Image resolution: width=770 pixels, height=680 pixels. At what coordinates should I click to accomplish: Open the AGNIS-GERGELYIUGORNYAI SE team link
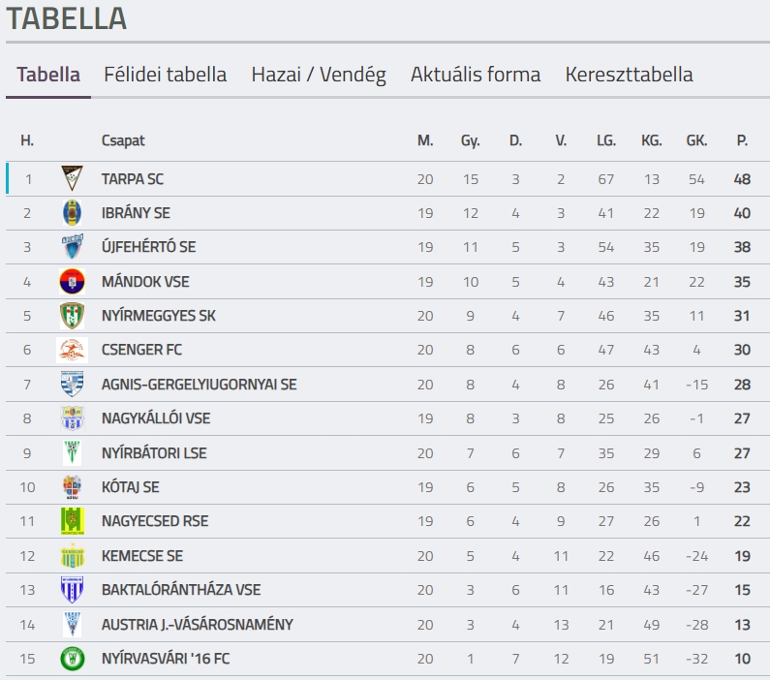coord(199,385)
